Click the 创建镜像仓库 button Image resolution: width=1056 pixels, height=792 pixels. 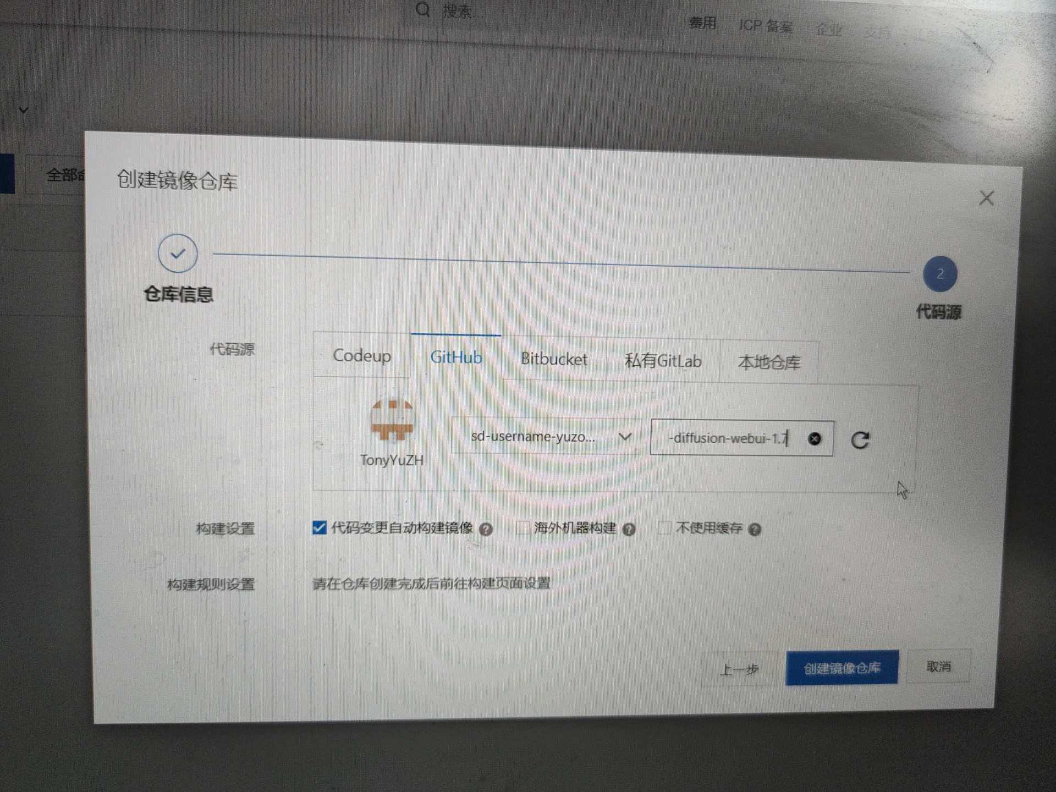pyautogui.click(x=842, y=668)
